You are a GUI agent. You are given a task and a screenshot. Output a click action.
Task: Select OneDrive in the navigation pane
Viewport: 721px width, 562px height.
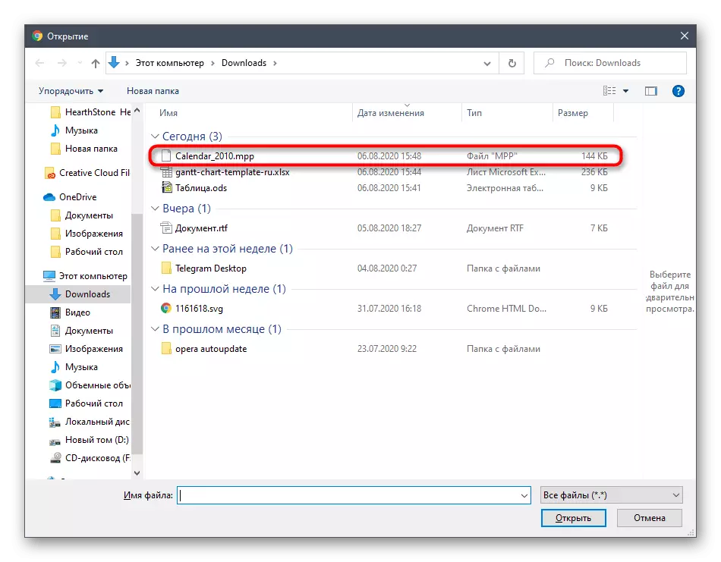pyautogui.click(x=77, y=197)
